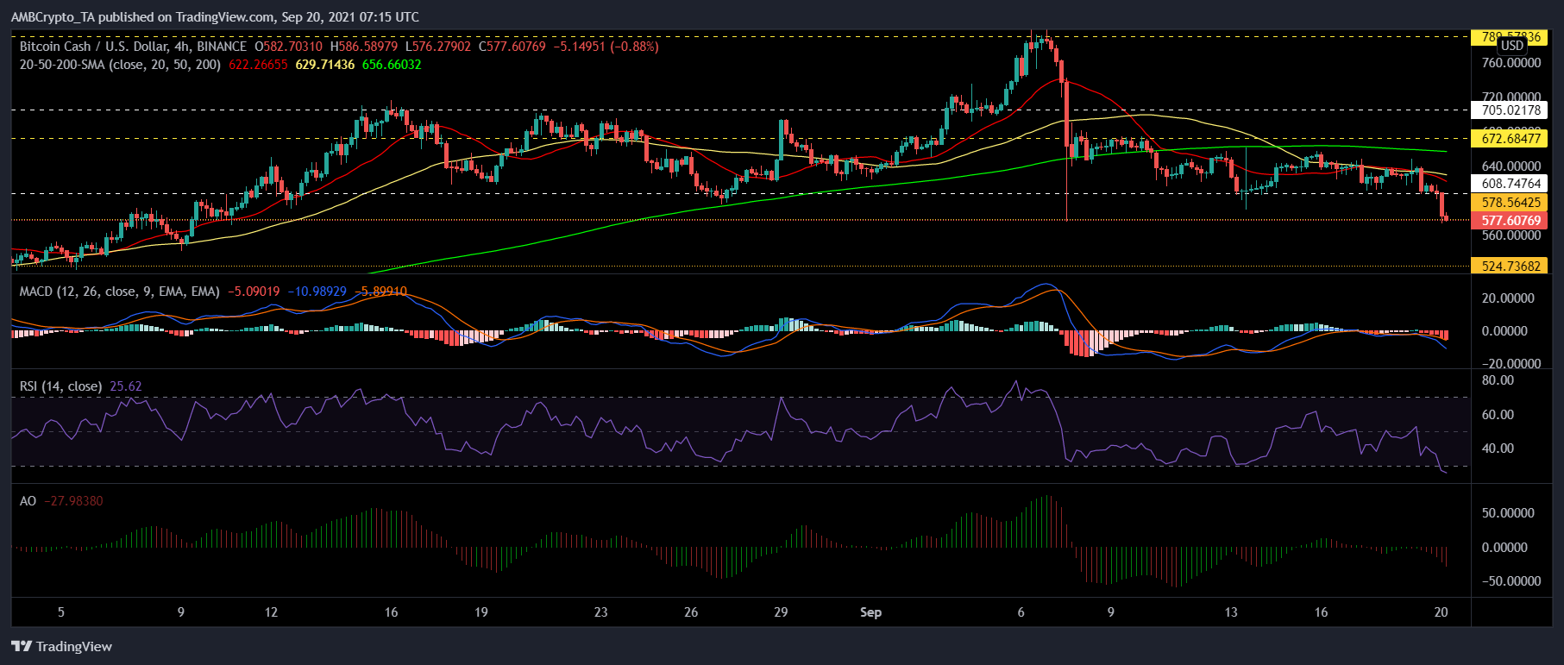Click the date 26 on the time axis

pyautogui.click(x=691, y=612)
